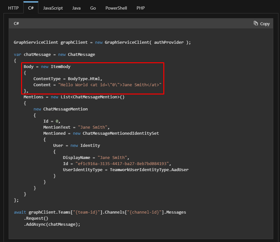The height and width of the screenshot is (242, 280).
Task: View the PowerShell example tab
Action: [x=116, y=8]
